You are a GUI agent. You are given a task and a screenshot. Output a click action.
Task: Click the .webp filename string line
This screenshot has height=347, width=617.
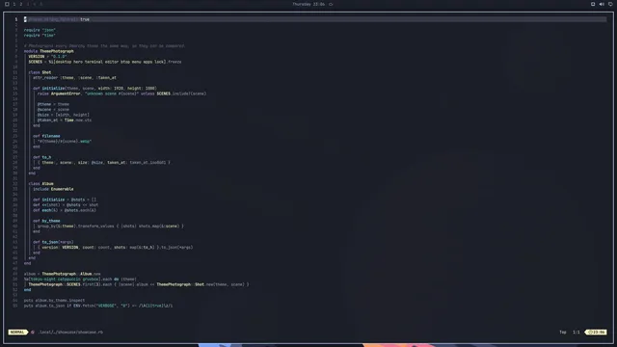pos(65,142)
